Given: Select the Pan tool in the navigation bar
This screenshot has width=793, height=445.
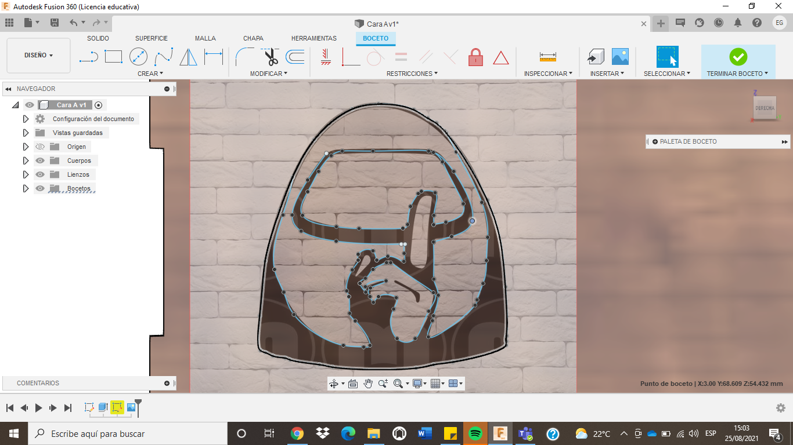Looking at the screenshot, I should click(367, 383).
